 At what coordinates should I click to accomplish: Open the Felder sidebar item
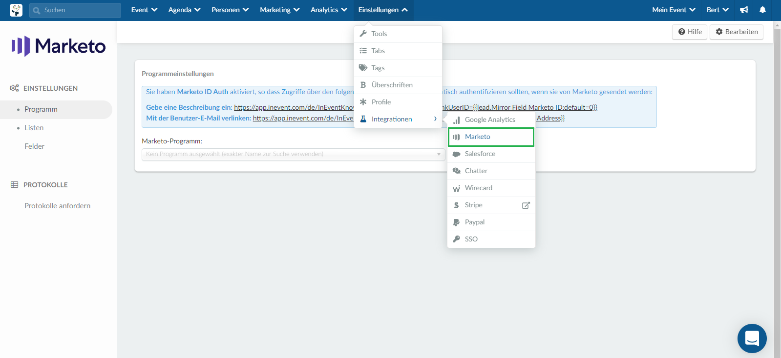(x=35, y=146)
